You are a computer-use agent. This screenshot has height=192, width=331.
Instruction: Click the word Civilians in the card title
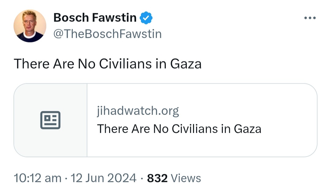click(x=195, y=129)
